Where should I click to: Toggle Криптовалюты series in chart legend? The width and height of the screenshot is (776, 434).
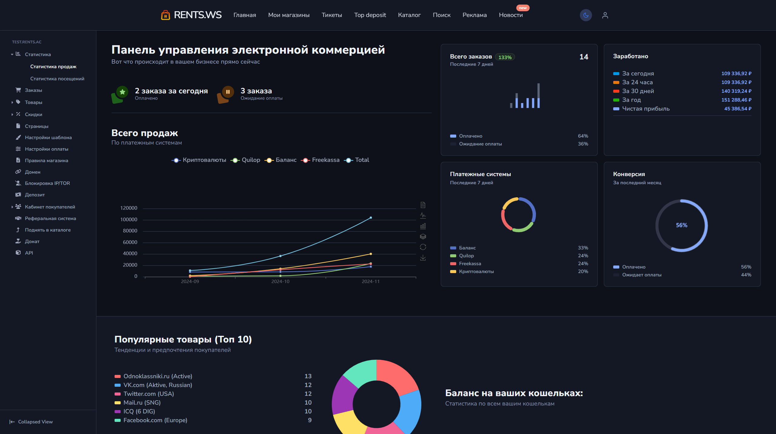coord(199,160)
